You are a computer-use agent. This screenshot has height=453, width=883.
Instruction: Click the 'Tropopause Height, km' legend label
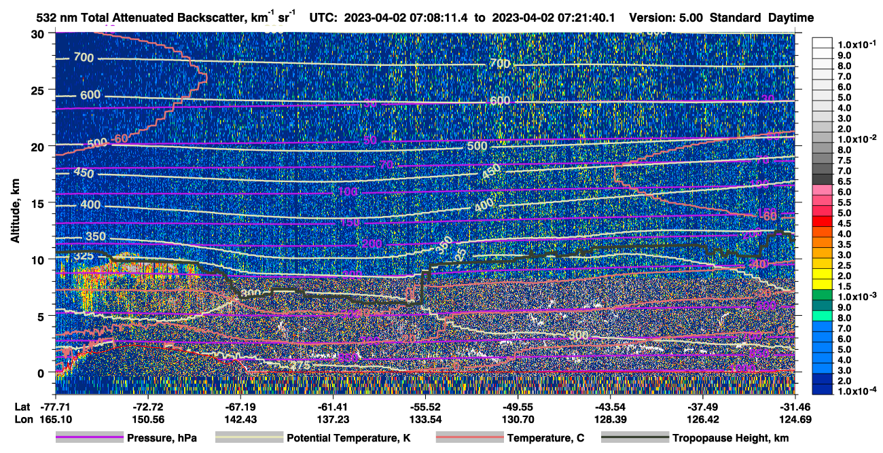point(731,439)
